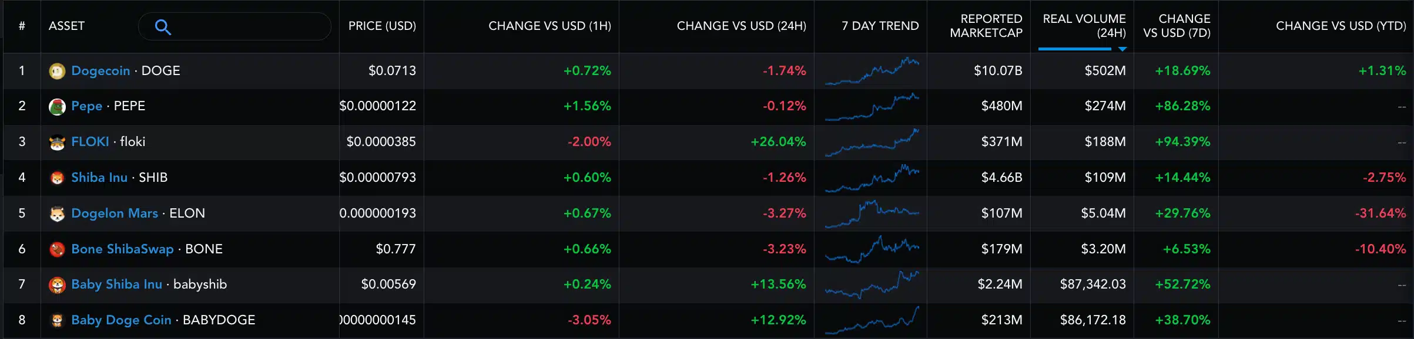The width and height of the screenshot is (1414, 339).
Task: Sort by Change vs USD (YTD)
Action: 1340,26
